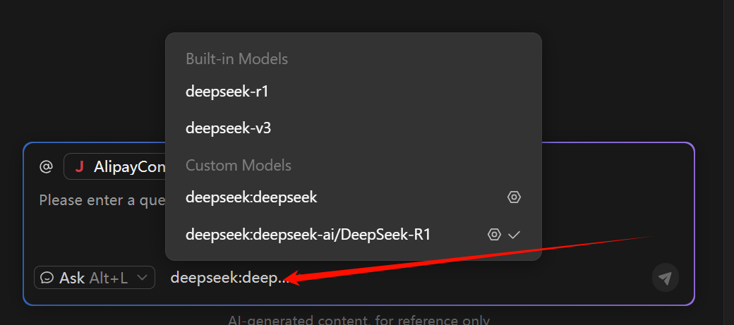Open the Ask Alt+L mode dropdown

tap(95, 278)
